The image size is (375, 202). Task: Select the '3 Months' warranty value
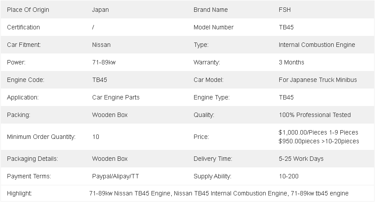pos(291,62)
